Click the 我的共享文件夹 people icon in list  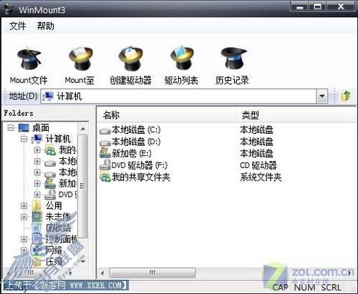(105, 177)
